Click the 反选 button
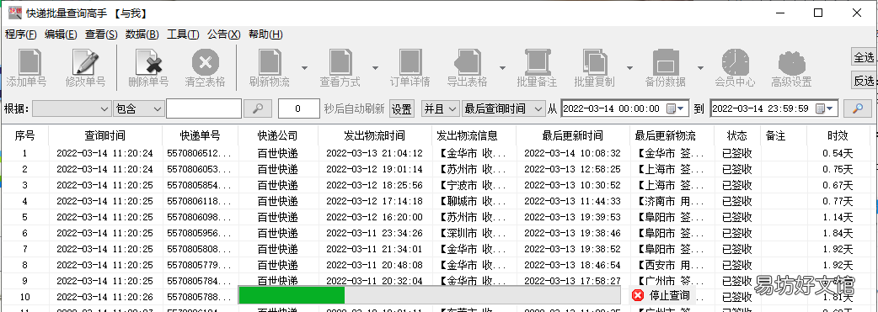 [x=864, y=81]
